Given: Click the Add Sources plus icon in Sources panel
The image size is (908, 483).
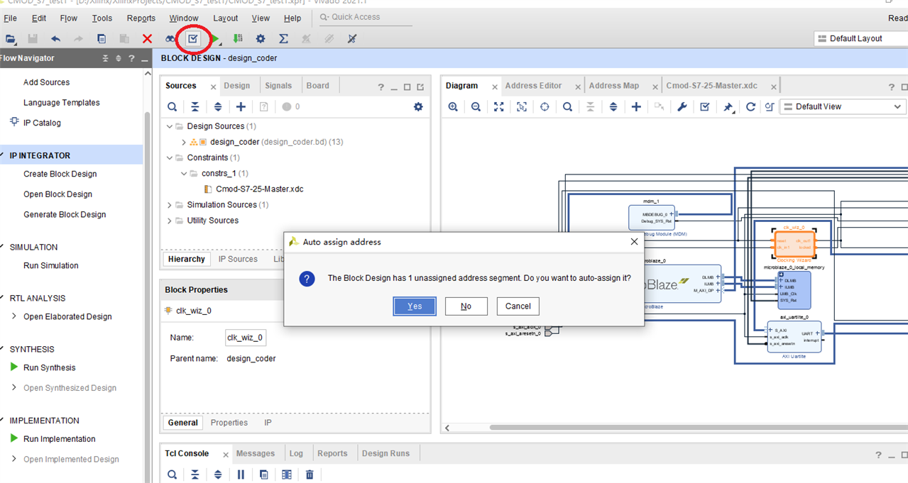Looking at the screenshot, I should coord(241,106).
